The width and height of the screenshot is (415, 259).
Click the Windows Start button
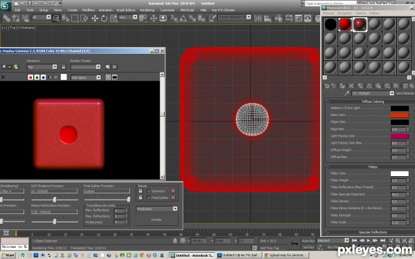pyautogui.click(x=8, y=255)
